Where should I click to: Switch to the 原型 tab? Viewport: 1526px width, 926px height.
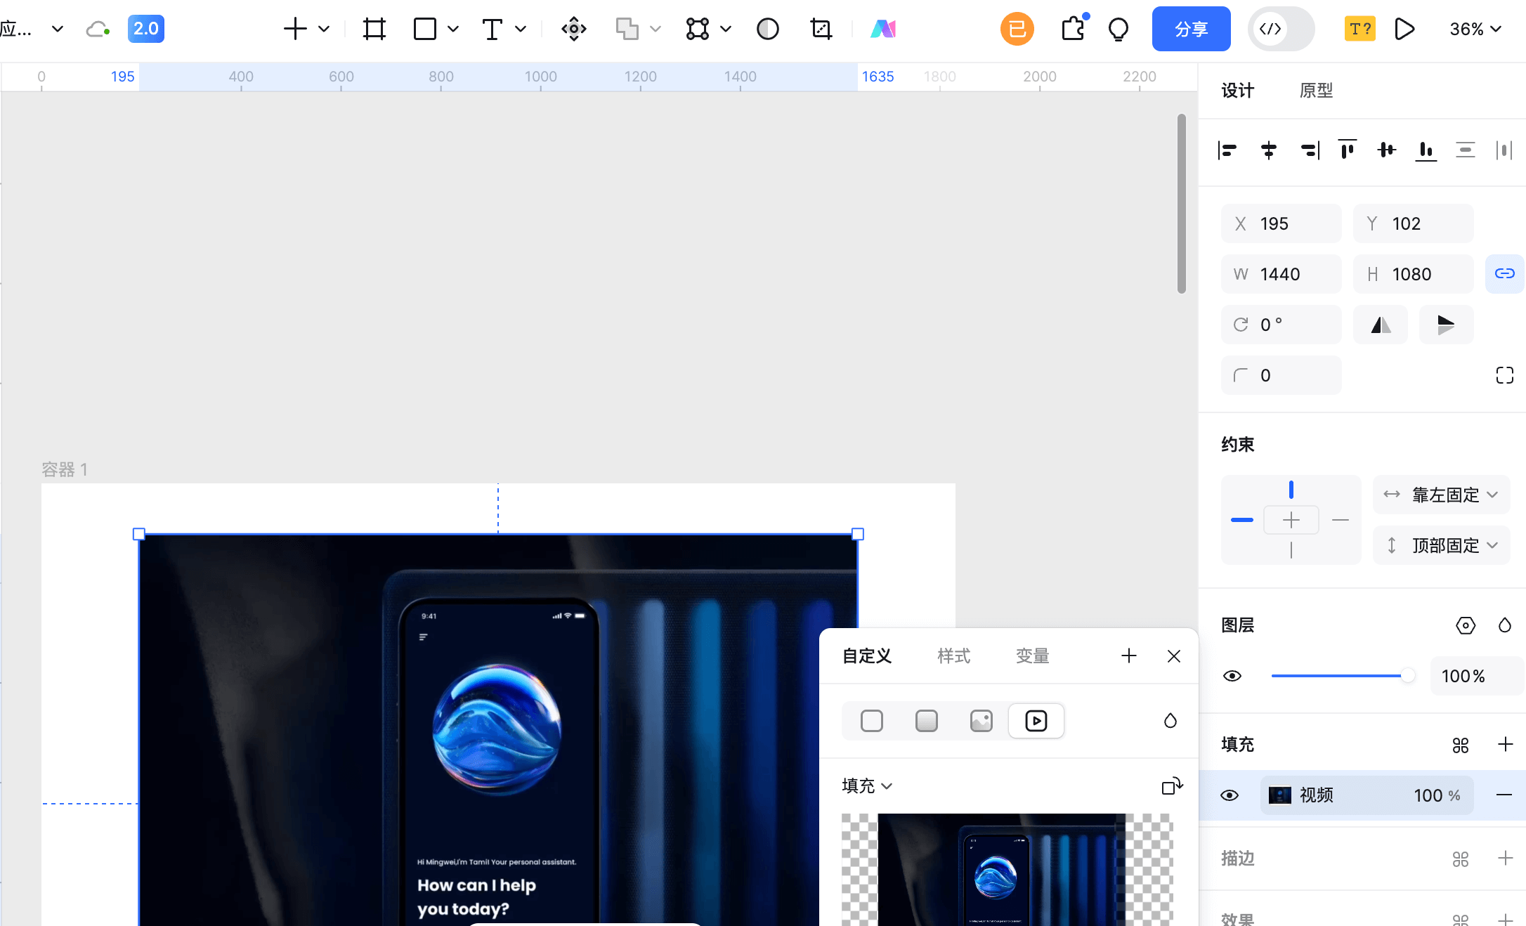click(x=1316, y=91)
